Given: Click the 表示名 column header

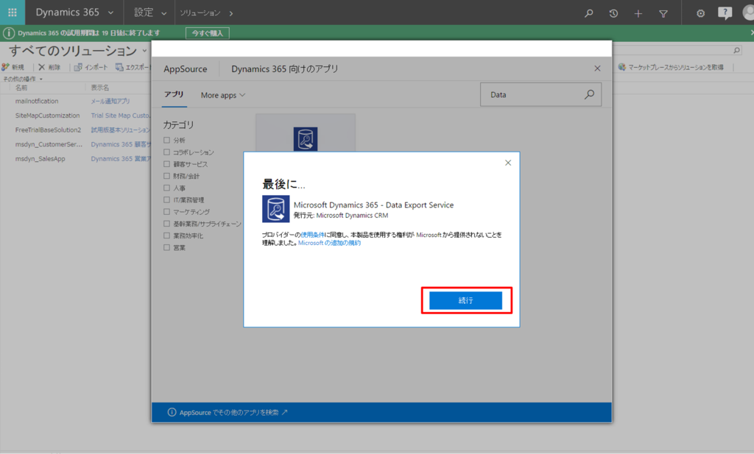Looking at the screenshot, I should (100, 88).
